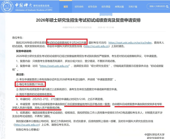
Task: Open the yz.ustc.edu.cn link in the opening paragraph
Action: 96,46
